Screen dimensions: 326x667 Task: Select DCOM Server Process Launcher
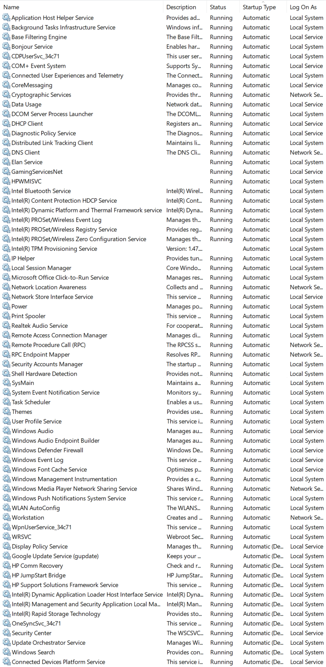tap(52, 114)
